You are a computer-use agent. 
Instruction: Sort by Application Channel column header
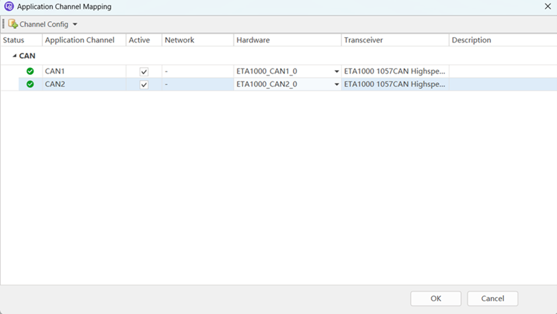pyautogui.click(x=80, y=40)
